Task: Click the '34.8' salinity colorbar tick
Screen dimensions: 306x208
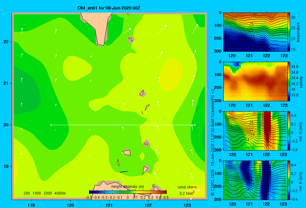Action: (x=294, y=67)
